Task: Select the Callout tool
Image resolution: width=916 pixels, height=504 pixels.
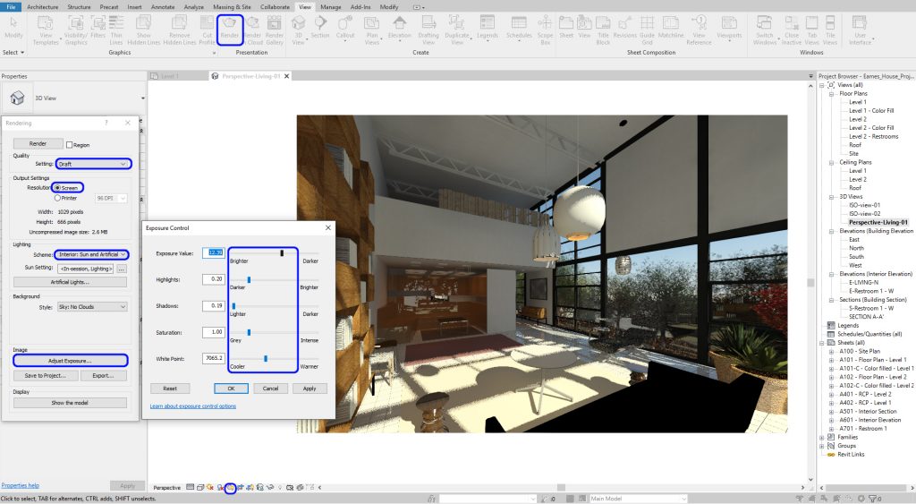Action: coord(344,27)
